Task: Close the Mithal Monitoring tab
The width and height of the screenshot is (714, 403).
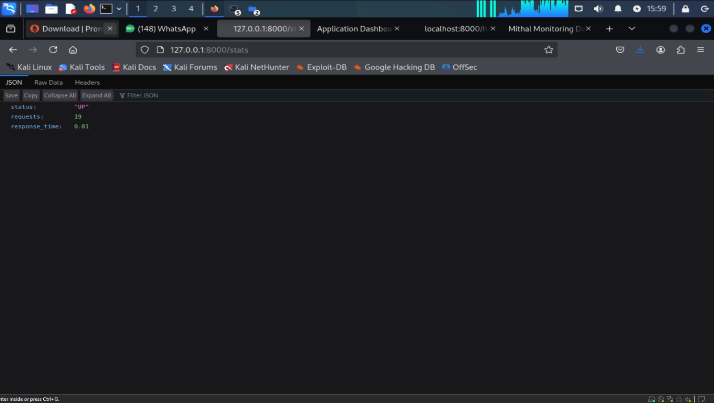Action: pos(589,29)
